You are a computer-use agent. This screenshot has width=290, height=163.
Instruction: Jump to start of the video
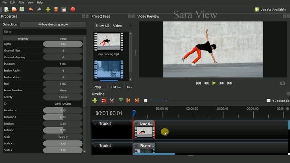[x=198, y=83]
